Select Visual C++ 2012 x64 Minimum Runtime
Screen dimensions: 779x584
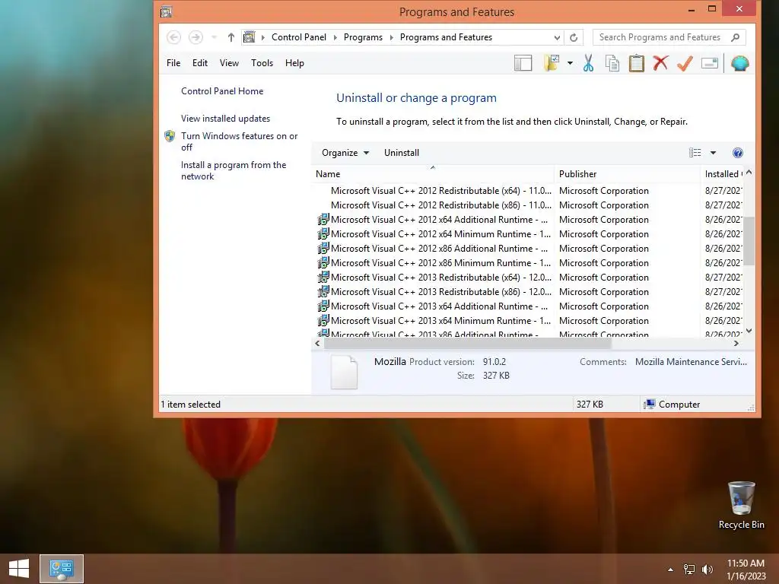click(x=529, y=234)
